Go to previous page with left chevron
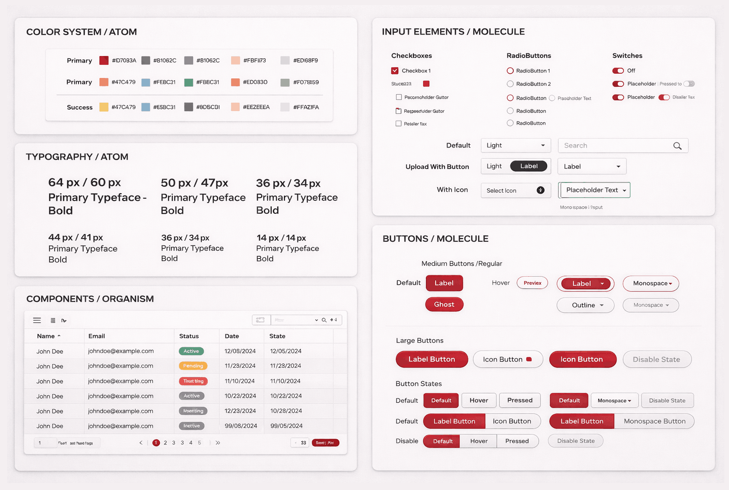This screenshot has height=490, width=729. [141, 443]
